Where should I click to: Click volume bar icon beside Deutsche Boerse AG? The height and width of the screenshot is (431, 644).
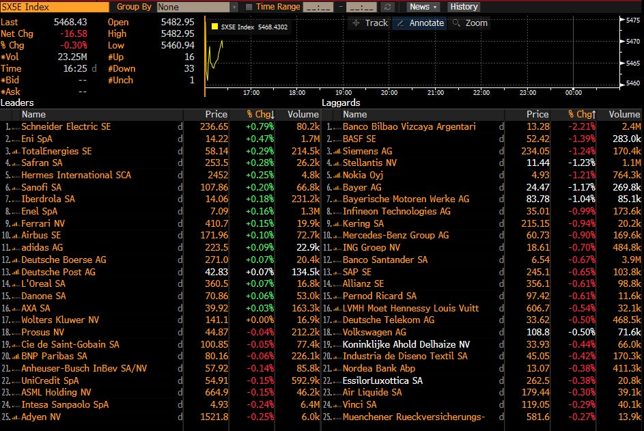coord(16,260)
